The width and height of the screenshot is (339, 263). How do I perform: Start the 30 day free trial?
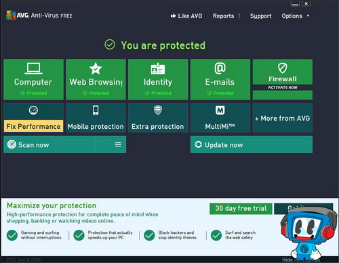(x=241, y=209)
